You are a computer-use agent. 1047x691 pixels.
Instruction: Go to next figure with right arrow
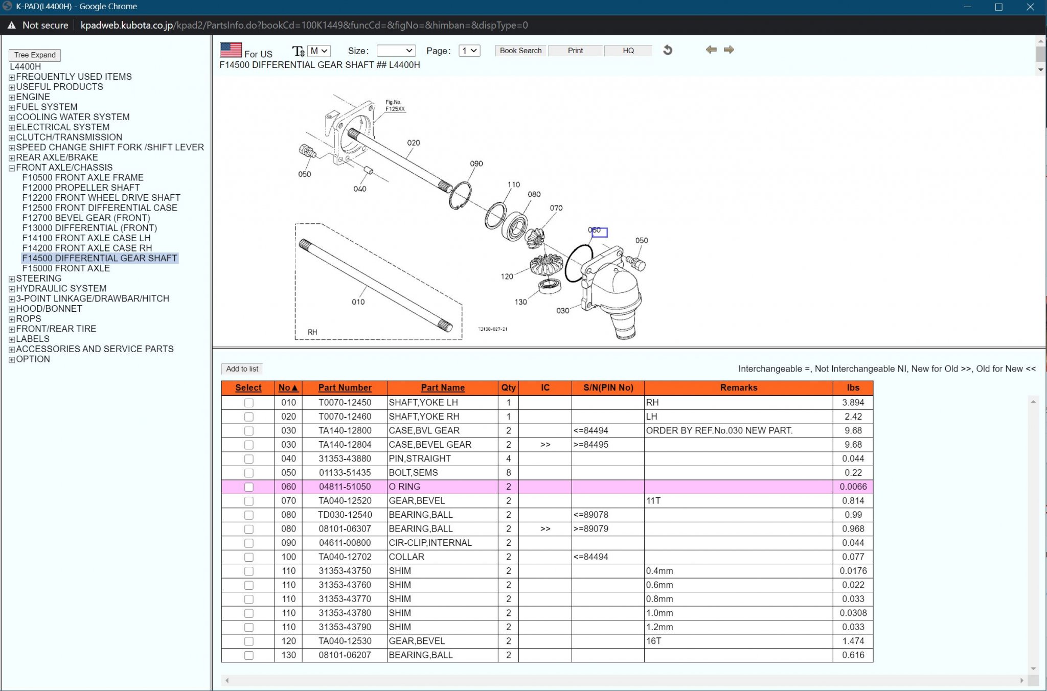tap(729, 50)
